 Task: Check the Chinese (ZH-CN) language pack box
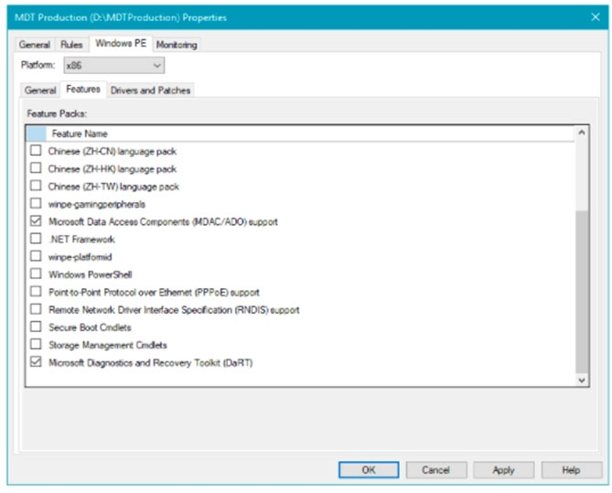coord(36,150)
